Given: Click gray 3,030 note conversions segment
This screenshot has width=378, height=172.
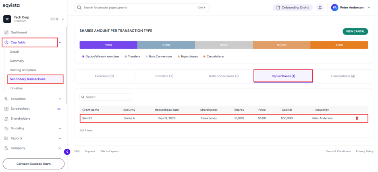Looking at the screenshot, I should click(x=224, y=45).
